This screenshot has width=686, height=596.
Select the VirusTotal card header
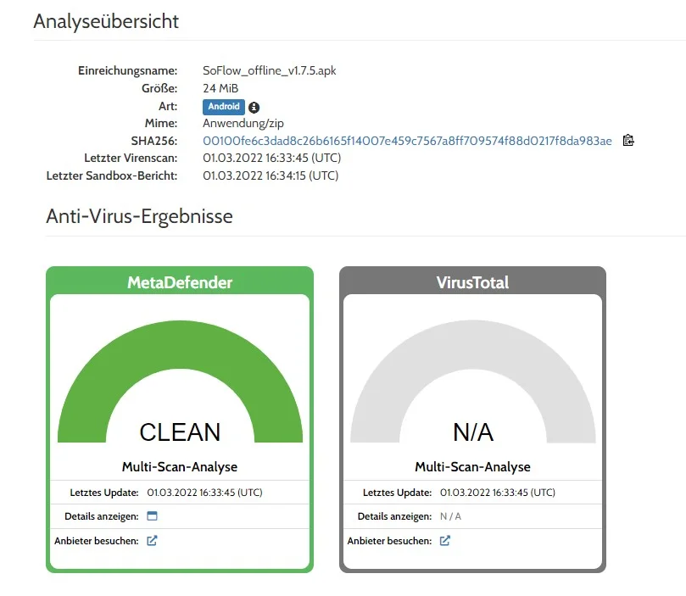473,282
